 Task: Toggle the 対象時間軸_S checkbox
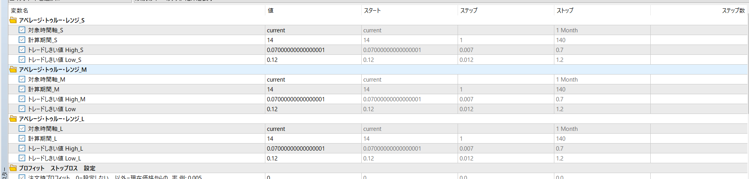pyautogui.click(x=22, y=30)
